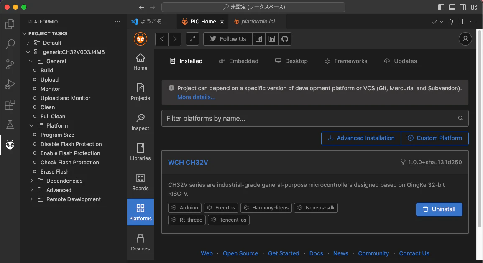Select the PlatformIO alien icon in activity bar

pos(10,145)
